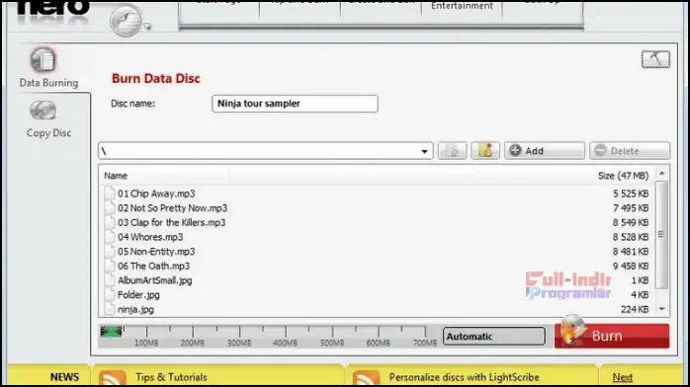690x387 pixels.
Task: Click file icon of AlbumArtSmall.jpg
Action: tap(109, 280)
